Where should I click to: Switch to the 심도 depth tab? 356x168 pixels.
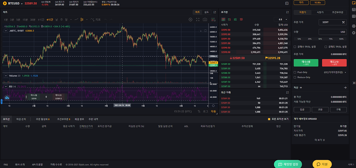pyautogui.click(x=207, y=12)
